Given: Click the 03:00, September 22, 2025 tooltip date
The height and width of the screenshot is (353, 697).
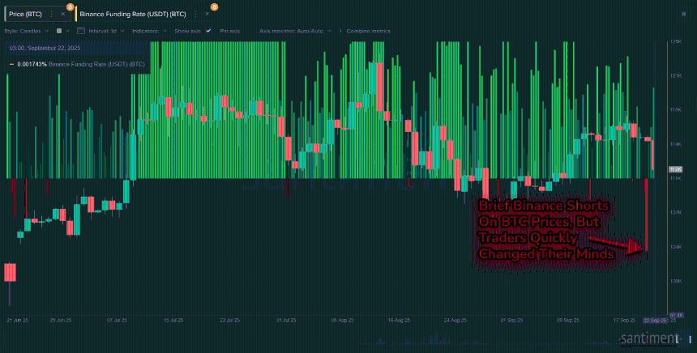Looking at the screenshot, I should click(x=45, y=48).
